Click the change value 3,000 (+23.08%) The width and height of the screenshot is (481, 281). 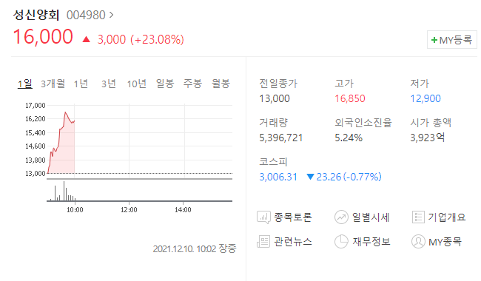(141, 39)
